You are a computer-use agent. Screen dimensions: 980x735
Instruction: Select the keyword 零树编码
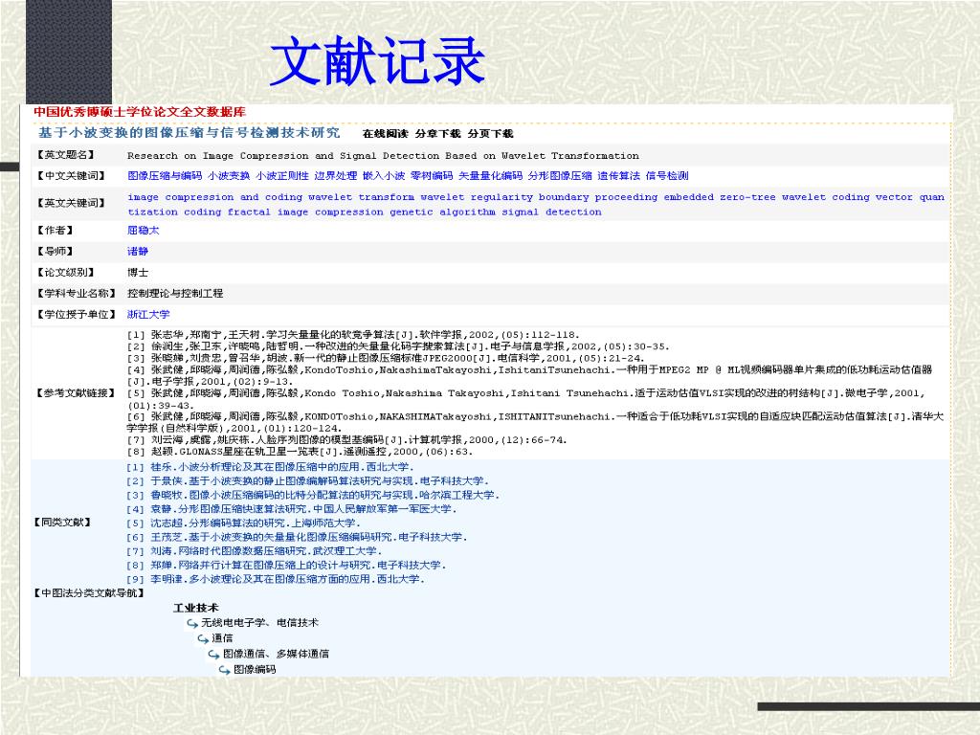[x=432, y=176]
